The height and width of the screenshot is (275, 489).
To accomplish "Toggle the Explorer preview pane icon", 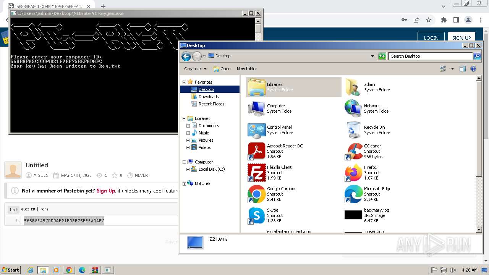I will point(463,69).
